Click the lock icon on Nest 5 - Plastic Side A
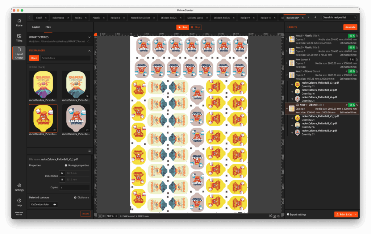 (x=357, y=36)
